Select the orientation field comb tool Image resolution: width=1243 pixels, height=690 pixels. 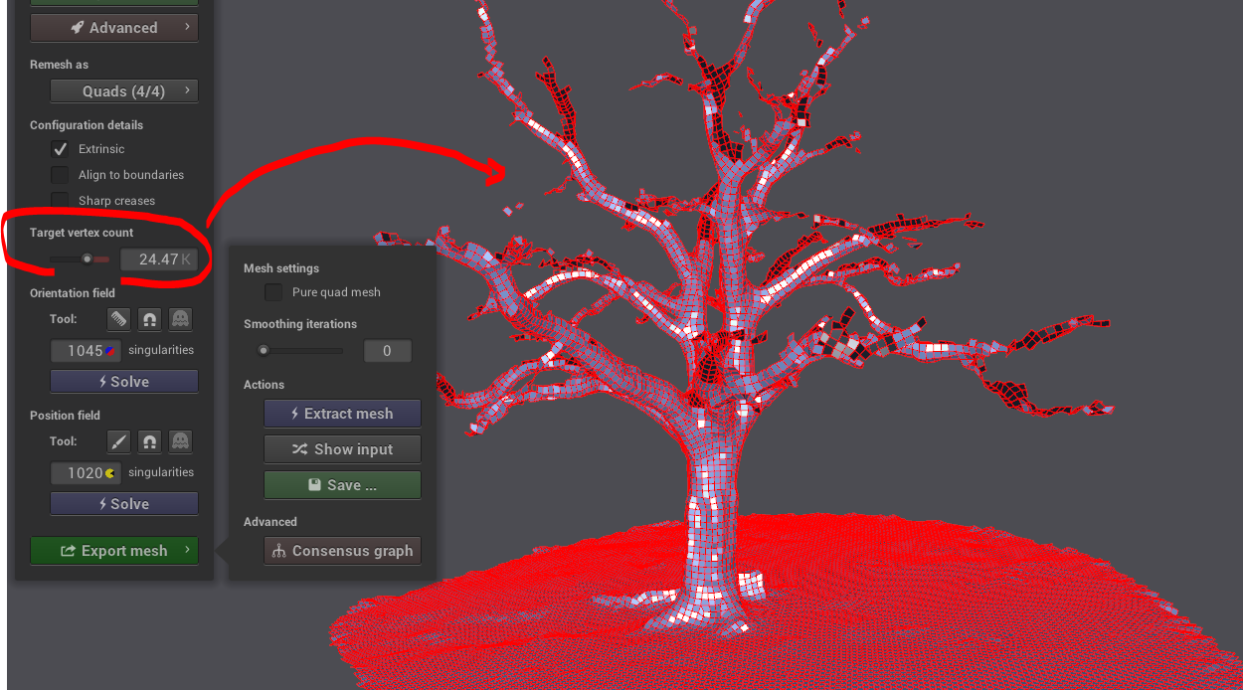point(118,319)
